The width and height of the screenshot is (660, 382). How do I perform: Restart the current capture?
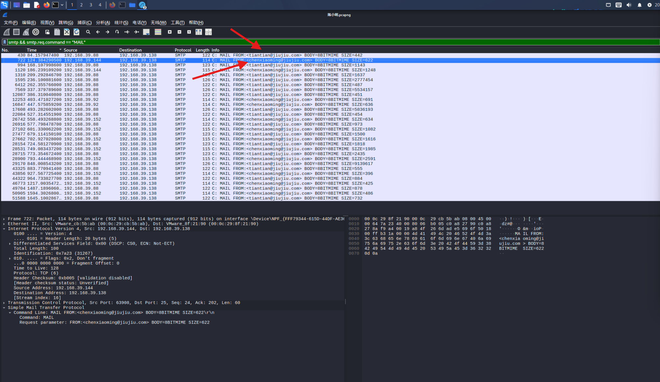26,32
